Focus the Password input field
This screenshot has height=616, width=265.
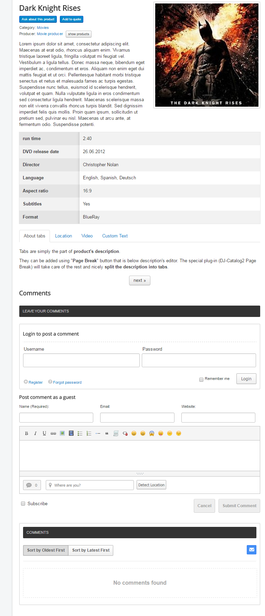[199, 360]
